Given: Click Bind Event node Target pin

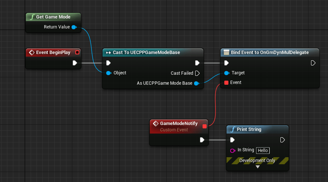Looking at the screenshot, I should [226, 73].
